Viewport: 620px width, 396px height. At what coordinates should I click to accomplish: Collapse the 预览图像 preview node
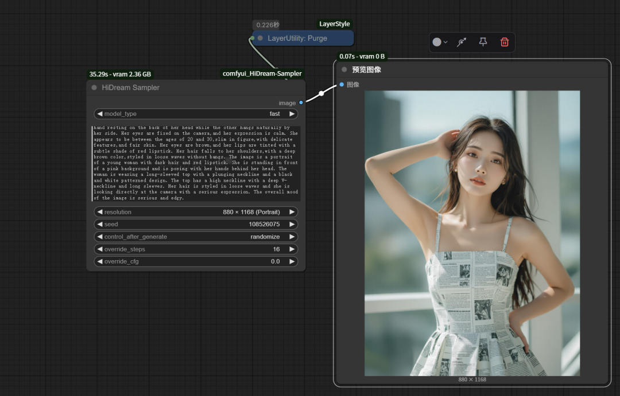(x=344, y=69)
